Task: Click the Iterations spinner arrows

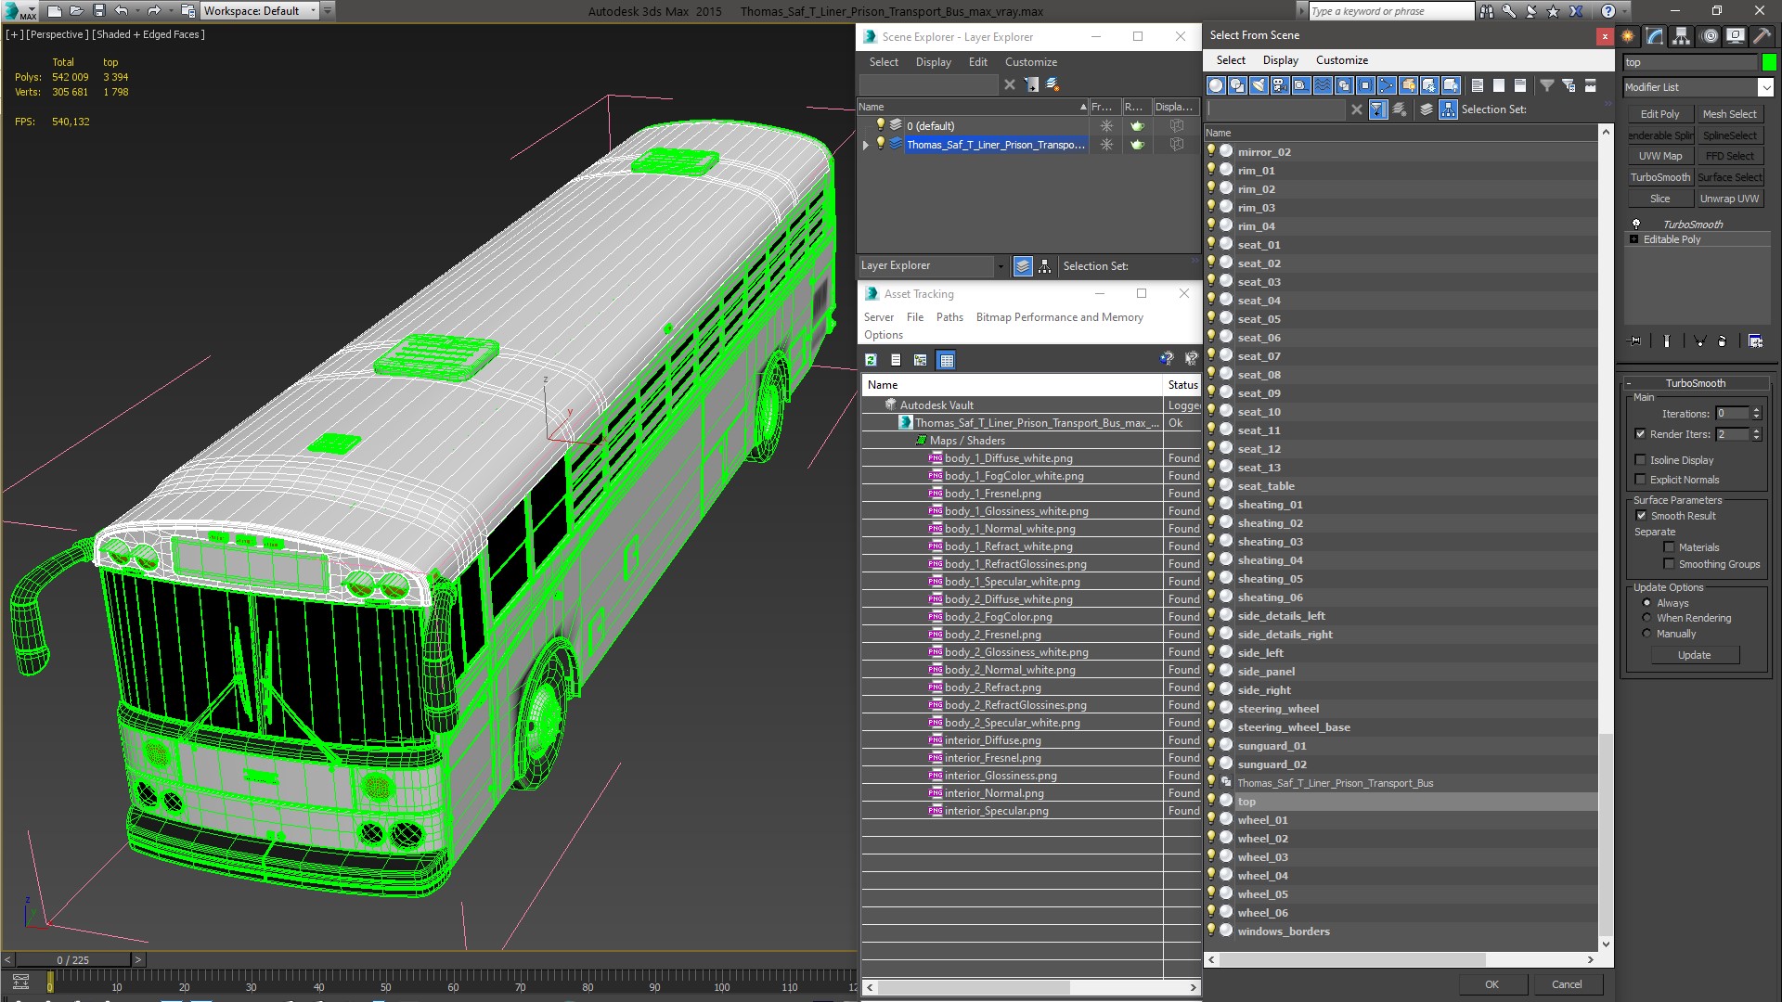Action: pos(1756,414)
